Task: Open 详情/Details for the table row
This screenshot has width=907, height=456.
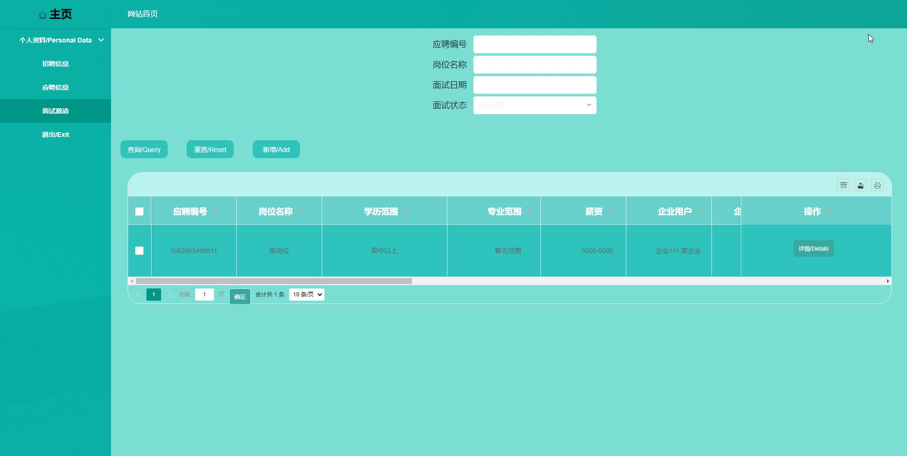Action: click(813, 249)
